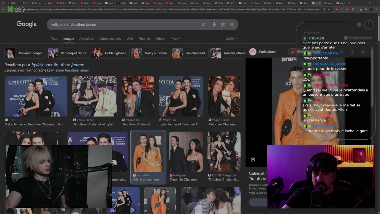The height and width of the screenshot is (214, 380).
Task: Click the Paris Match source name in preview panel
Action: (268, 52)
